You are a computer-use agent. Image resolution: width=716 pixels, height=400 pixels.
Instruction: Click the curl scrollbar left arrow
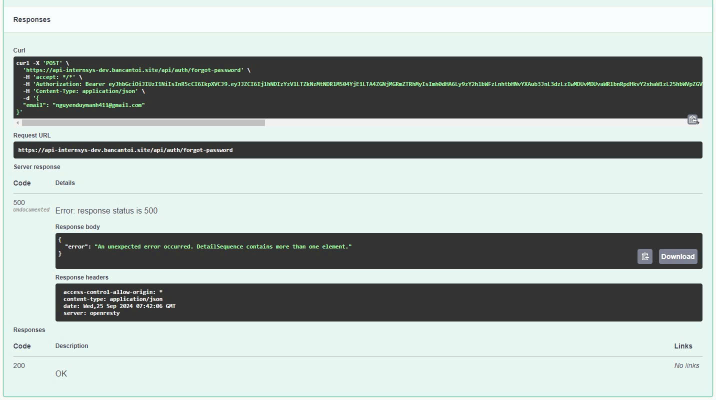click(x=17, y=123)
